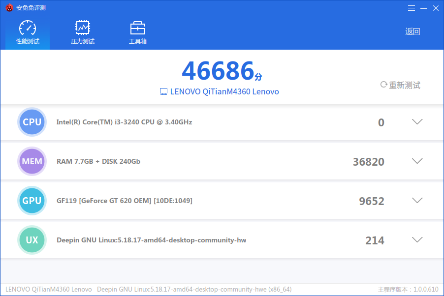Expand the RAM and DISK details
This screenshot has width=444, height=296.
(x=417, y=161)
